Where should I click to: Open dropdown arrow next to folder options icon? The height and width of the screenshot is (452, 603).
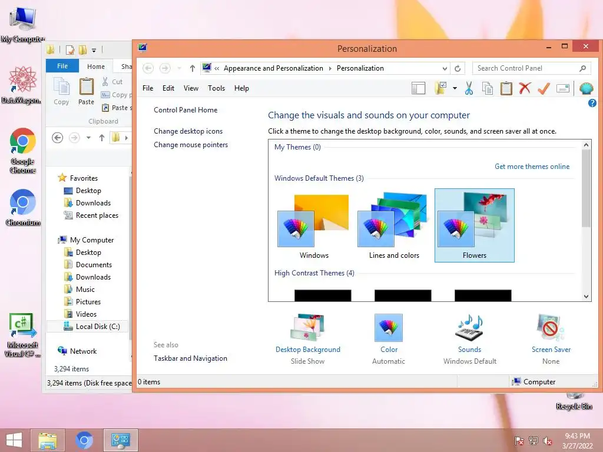click(455, 88)
